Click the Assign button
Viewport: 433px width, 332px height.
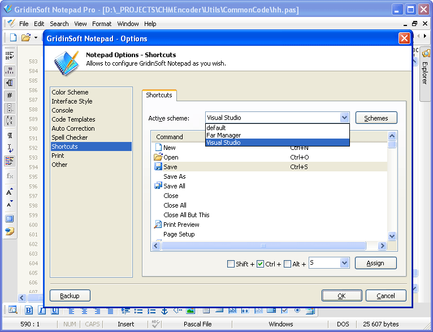[375, 263]
